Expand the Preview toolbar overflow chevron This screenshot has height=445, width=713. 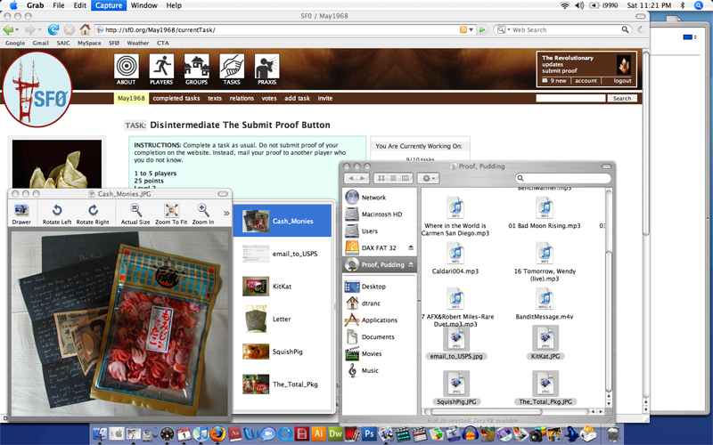(x=226, y=213)
